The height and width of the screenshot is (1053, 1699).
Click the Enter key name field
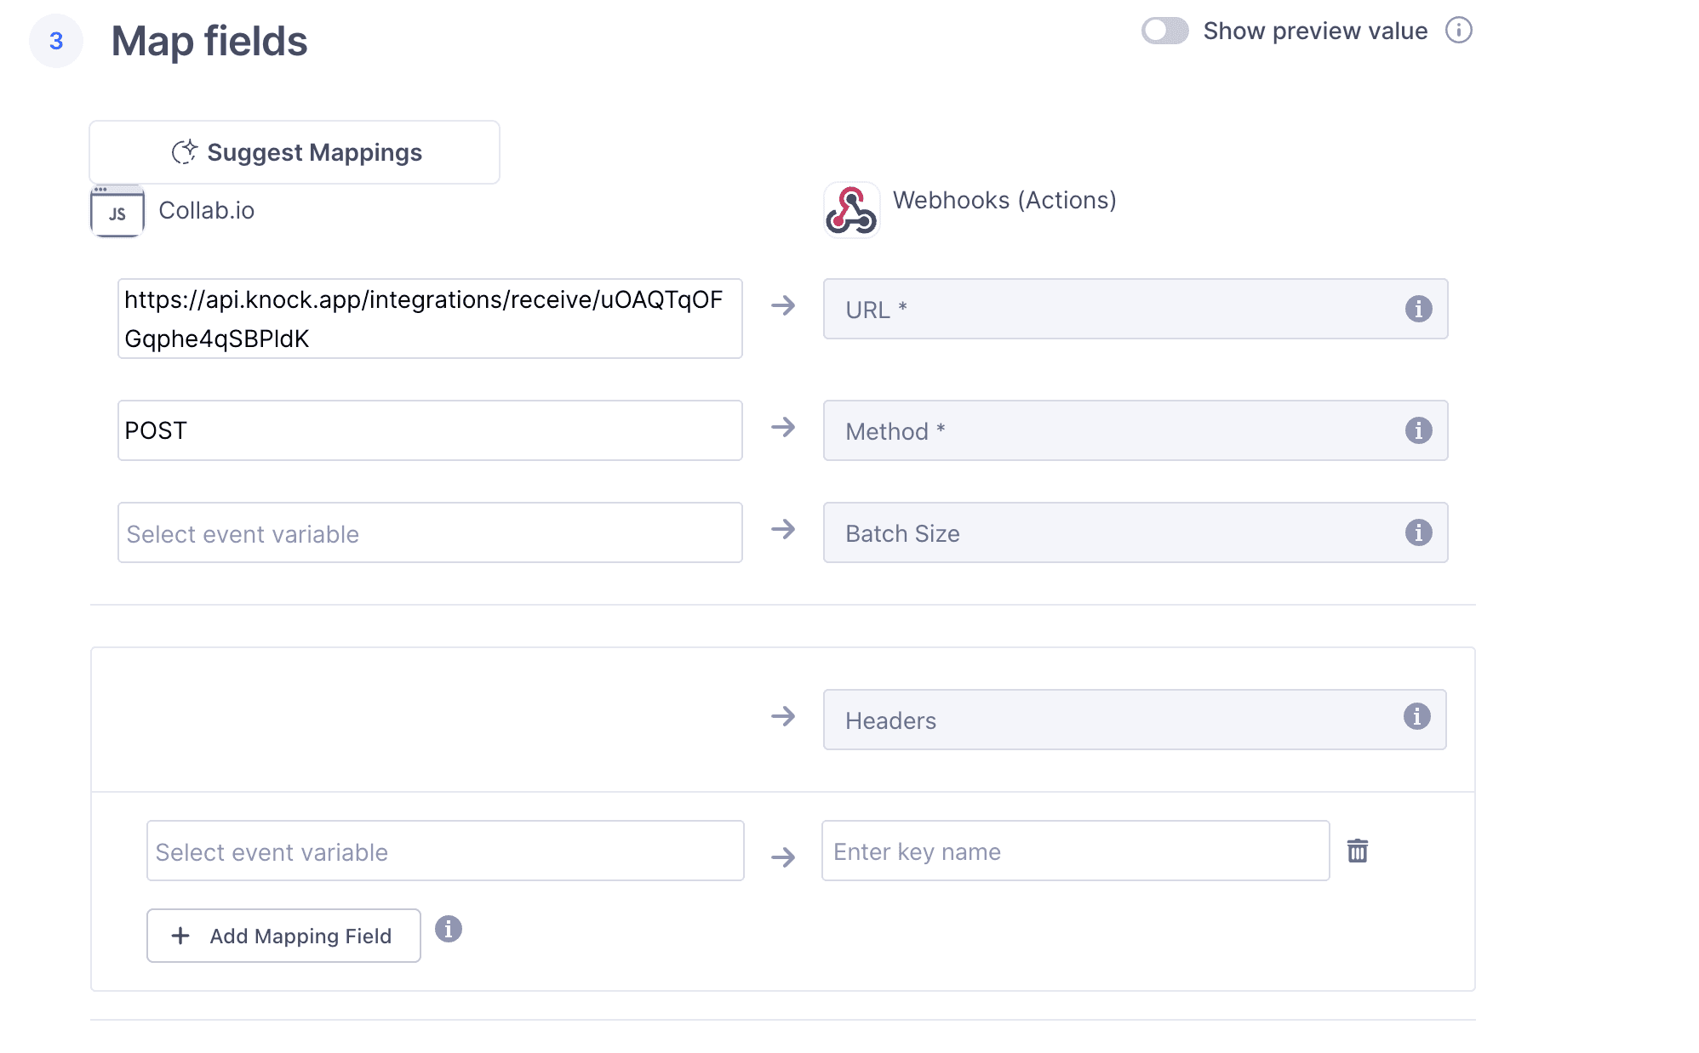coord(1075,851)
